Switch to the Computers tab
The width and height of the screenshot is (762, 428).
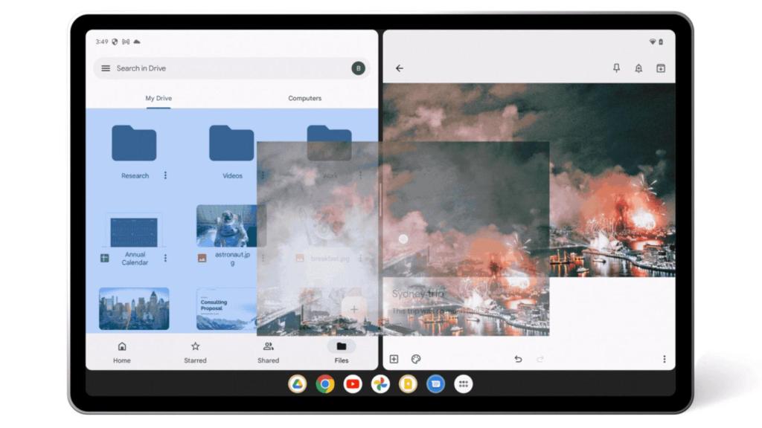(x=304, y=98)
